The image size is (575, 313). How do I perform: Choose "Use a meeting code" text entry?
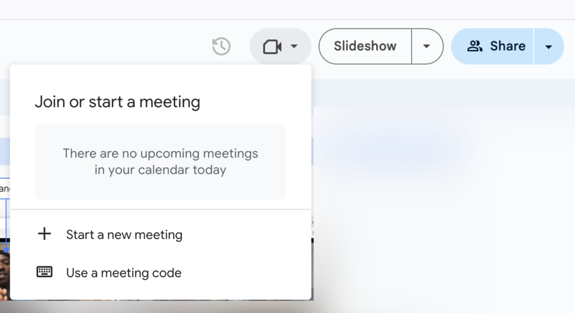[124, 273]
